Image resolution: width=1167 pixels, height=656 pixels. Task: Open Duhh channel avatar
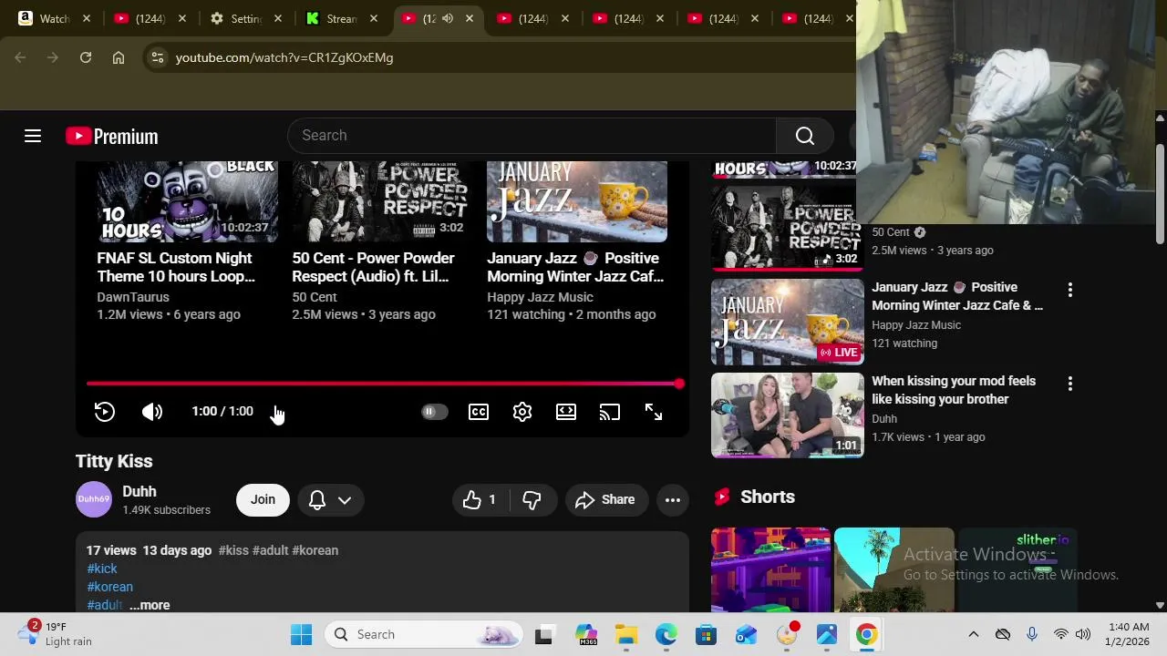point(93,499)
